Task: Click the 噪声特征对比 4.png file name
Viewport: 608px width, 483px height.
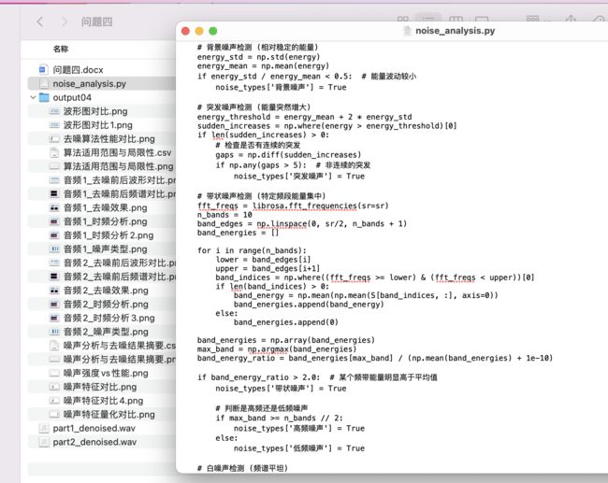Action: coord(103,401)
